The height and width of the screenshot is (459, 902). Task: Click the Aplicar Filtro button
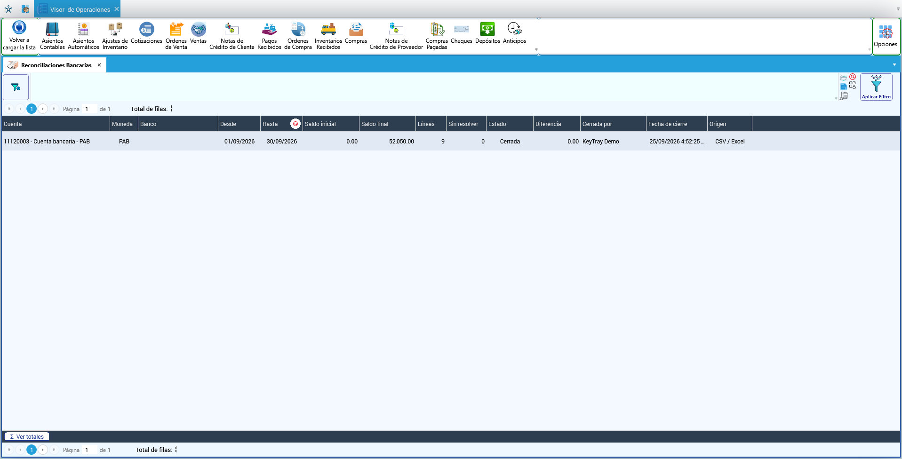coord(876,87)
